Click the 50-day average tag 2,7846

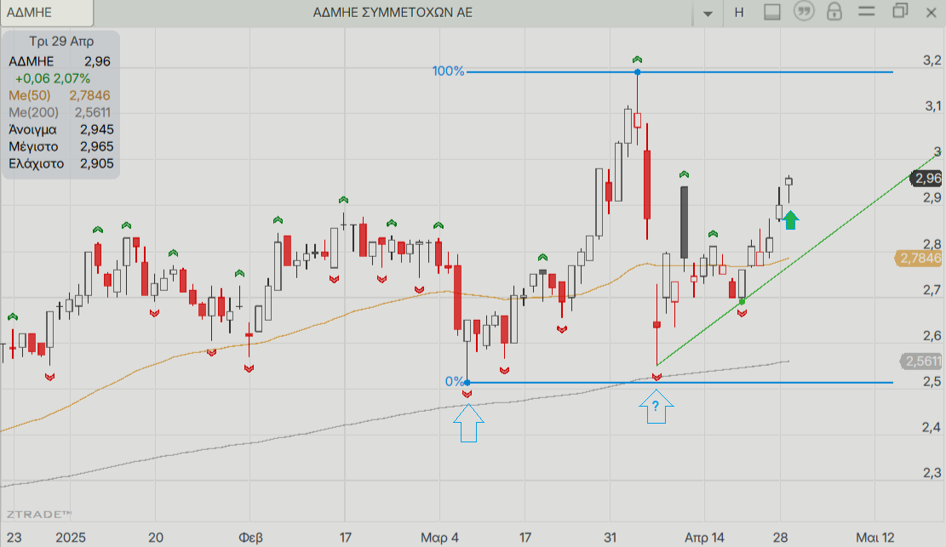point(919,259)
